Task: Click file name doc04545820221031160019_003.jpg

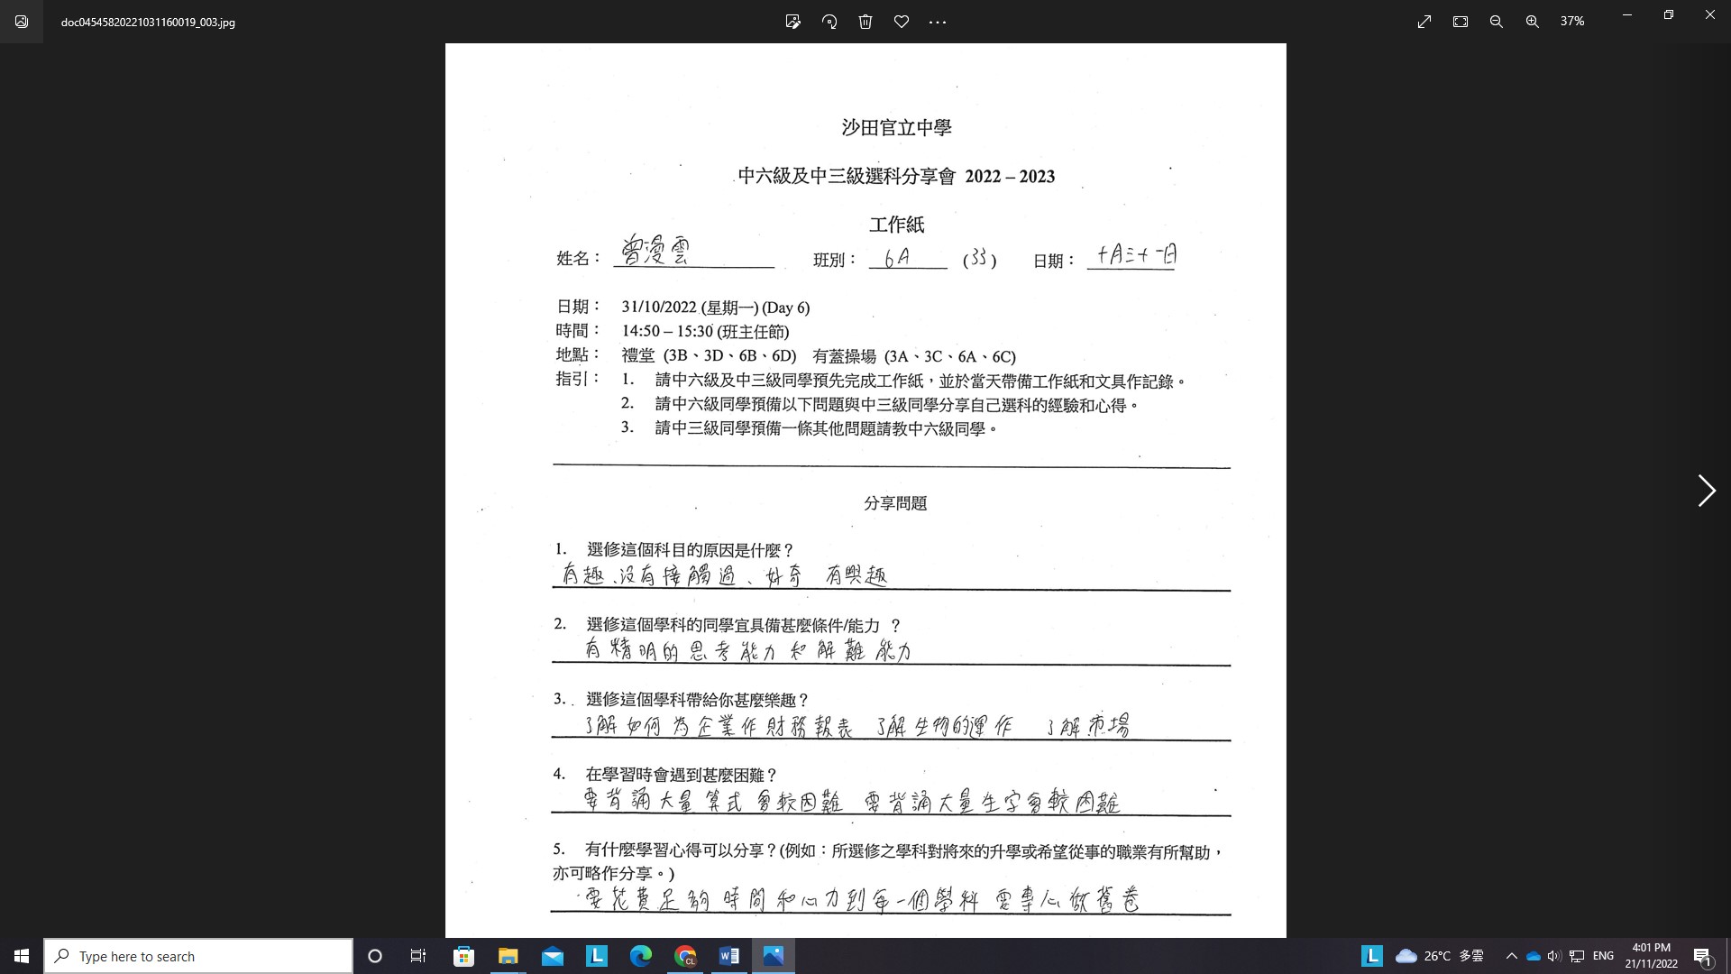Action: (148, 23)
